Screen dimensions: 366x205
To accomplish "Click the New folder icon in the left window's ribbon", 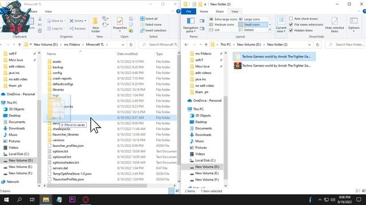I will click(x=96, y=21).
